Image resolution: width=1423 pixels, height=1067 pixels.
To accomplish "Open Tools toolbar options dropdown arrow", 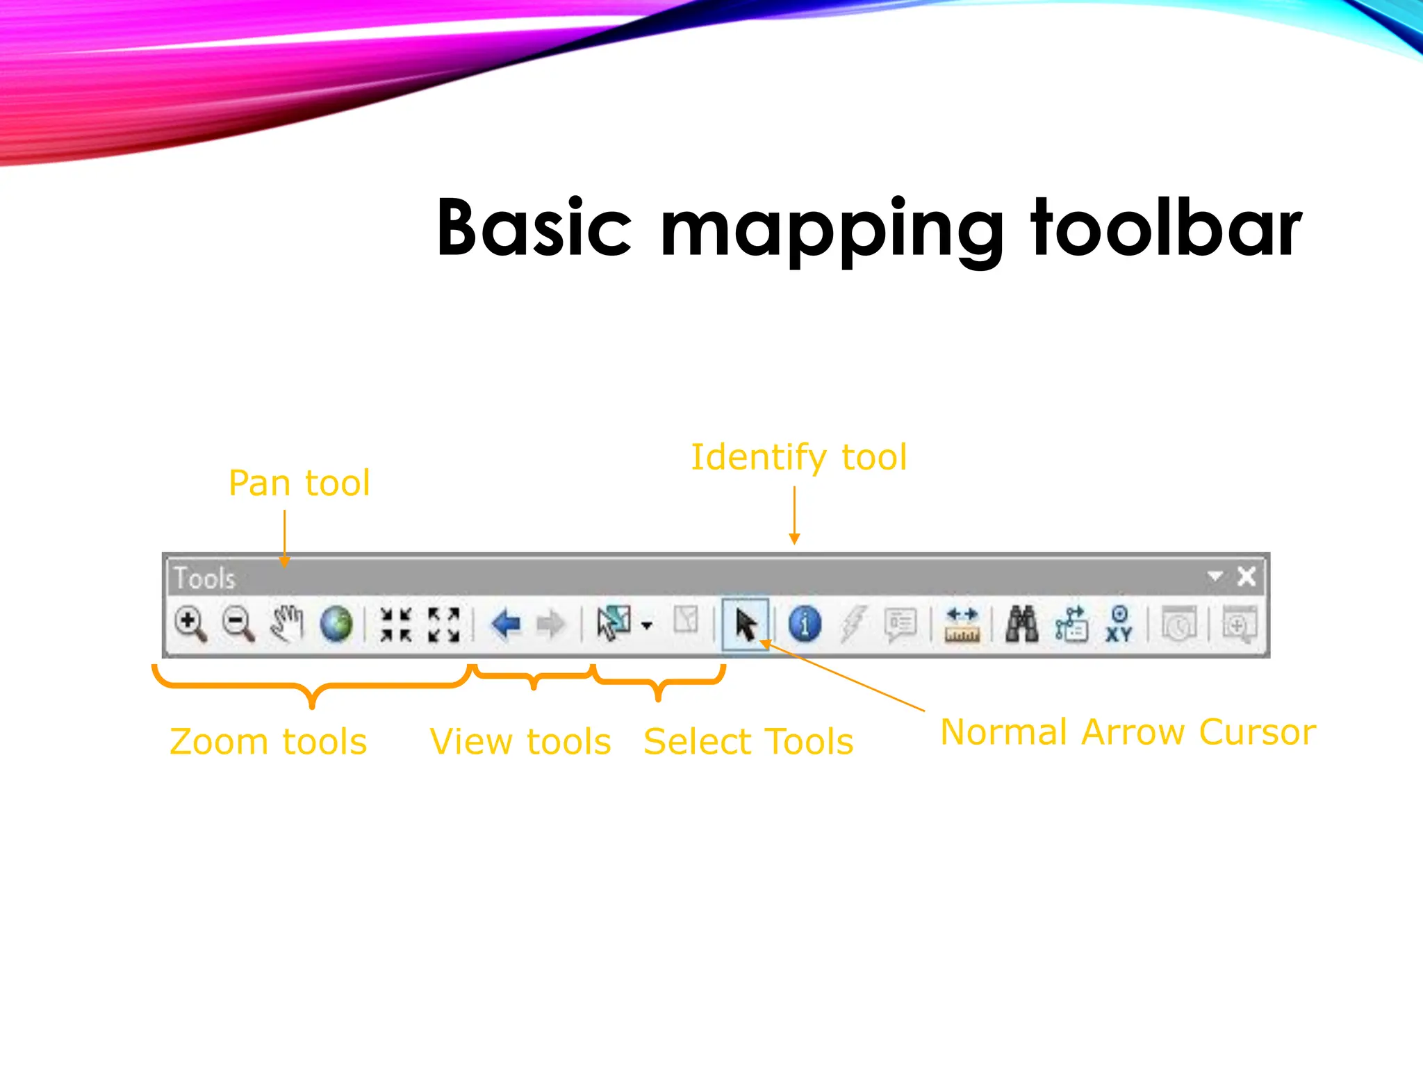I will [1215, 576].
